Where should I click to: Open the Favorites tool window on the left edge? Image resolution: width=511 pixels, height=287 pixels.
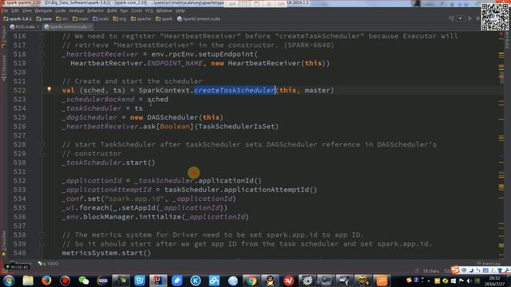click(x=3, y=243)
